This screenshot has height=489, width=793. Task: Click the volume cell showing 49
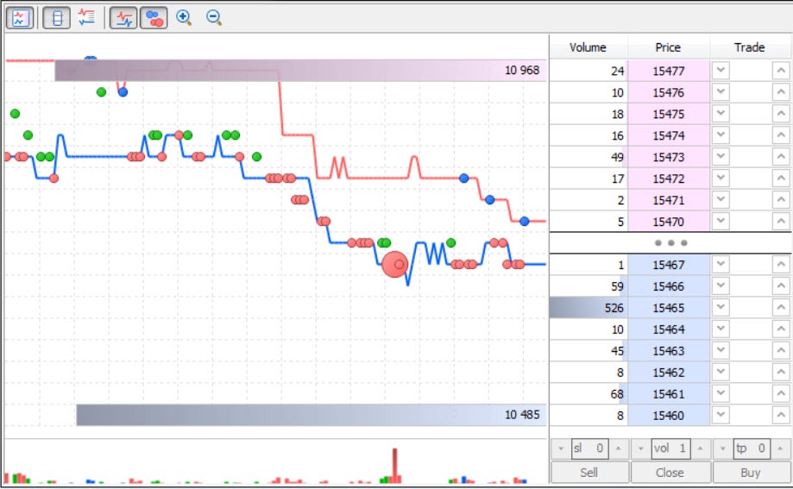[x=588, y=157]
